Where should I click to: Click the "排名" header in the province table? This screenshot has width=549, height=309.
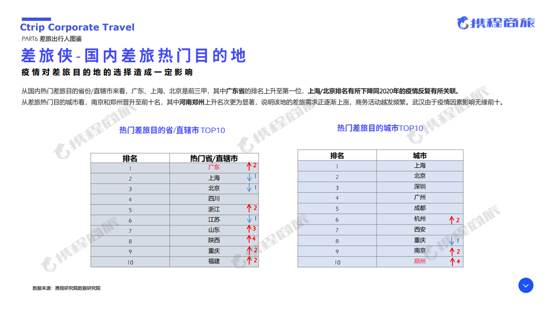[130, 158]
